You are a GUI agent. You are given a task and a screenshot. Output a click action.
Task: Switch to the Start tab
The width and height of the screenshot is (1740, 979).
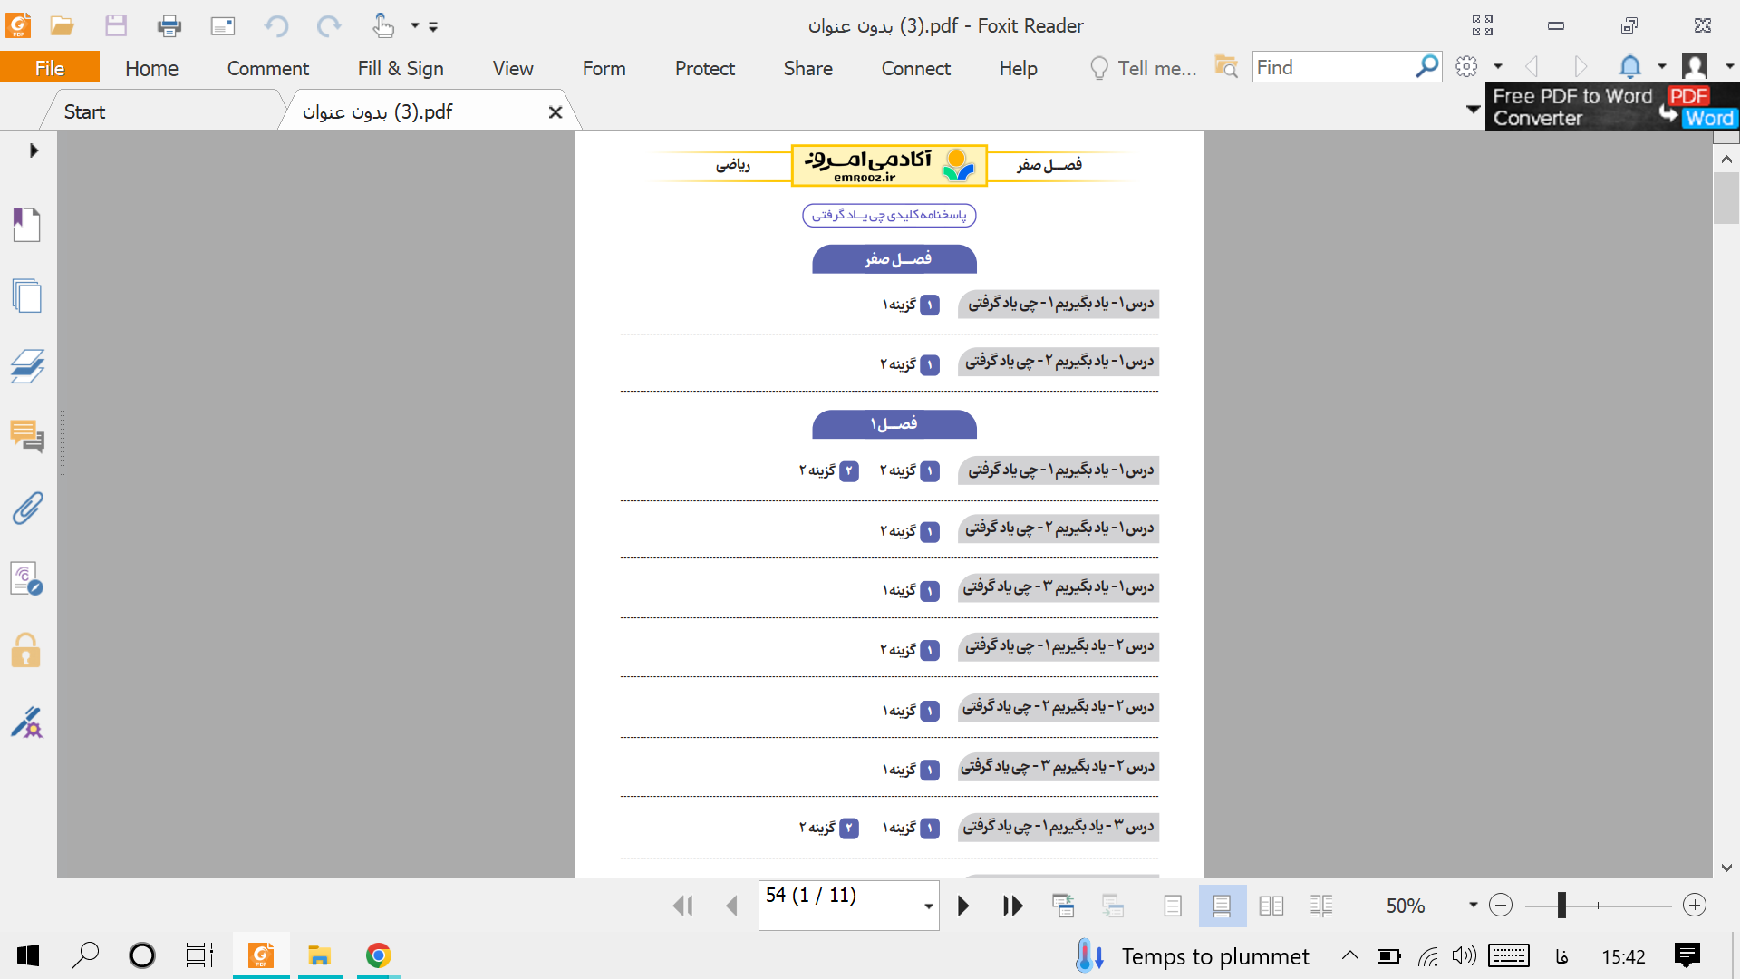(x=84, y=111)
